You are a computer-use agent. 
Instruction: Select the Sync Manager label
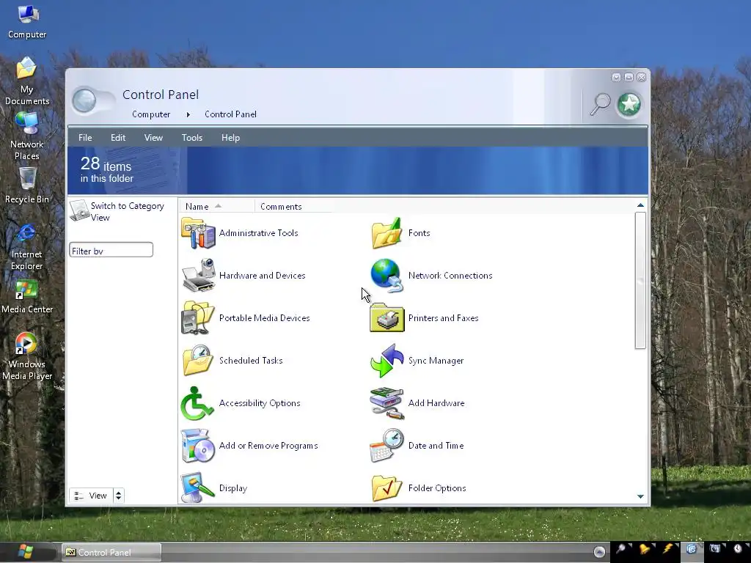pyautogui.click(x=436, y=361)
